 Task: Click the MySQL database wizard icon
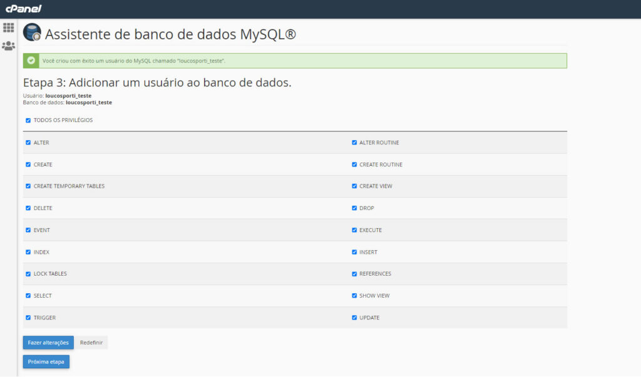tap(32, 33)
